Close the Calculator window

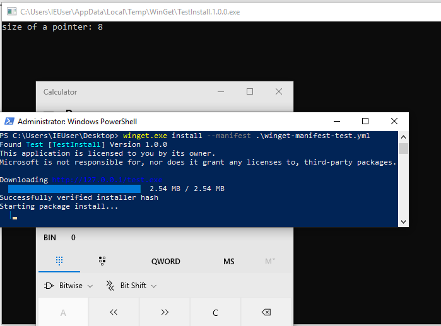(279, 91)
